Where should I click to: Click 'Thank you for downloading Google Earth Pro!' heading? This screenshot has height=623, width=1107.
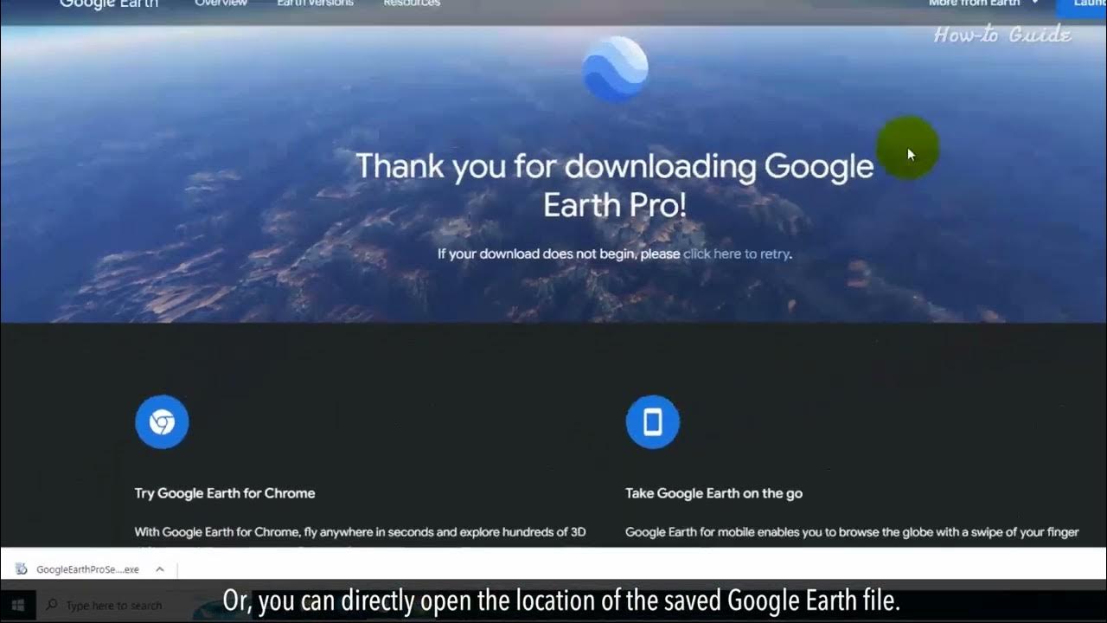tap(615, 185)
